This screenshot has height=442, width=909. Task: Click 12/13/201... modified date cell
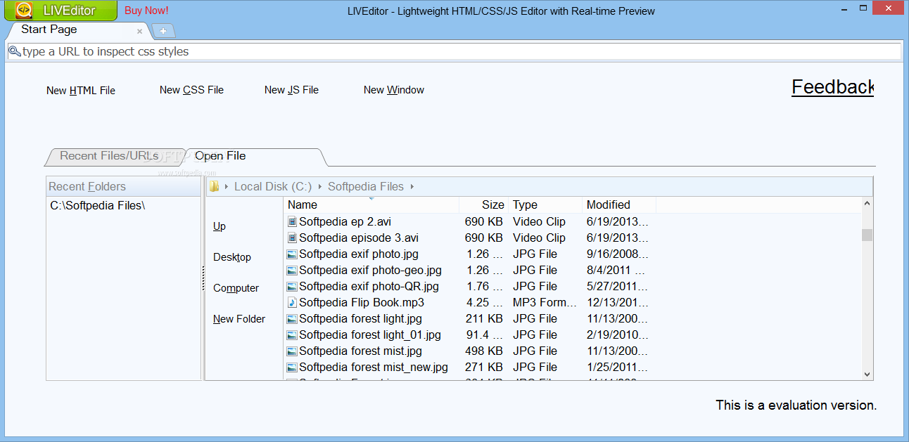tap(618, 302)
